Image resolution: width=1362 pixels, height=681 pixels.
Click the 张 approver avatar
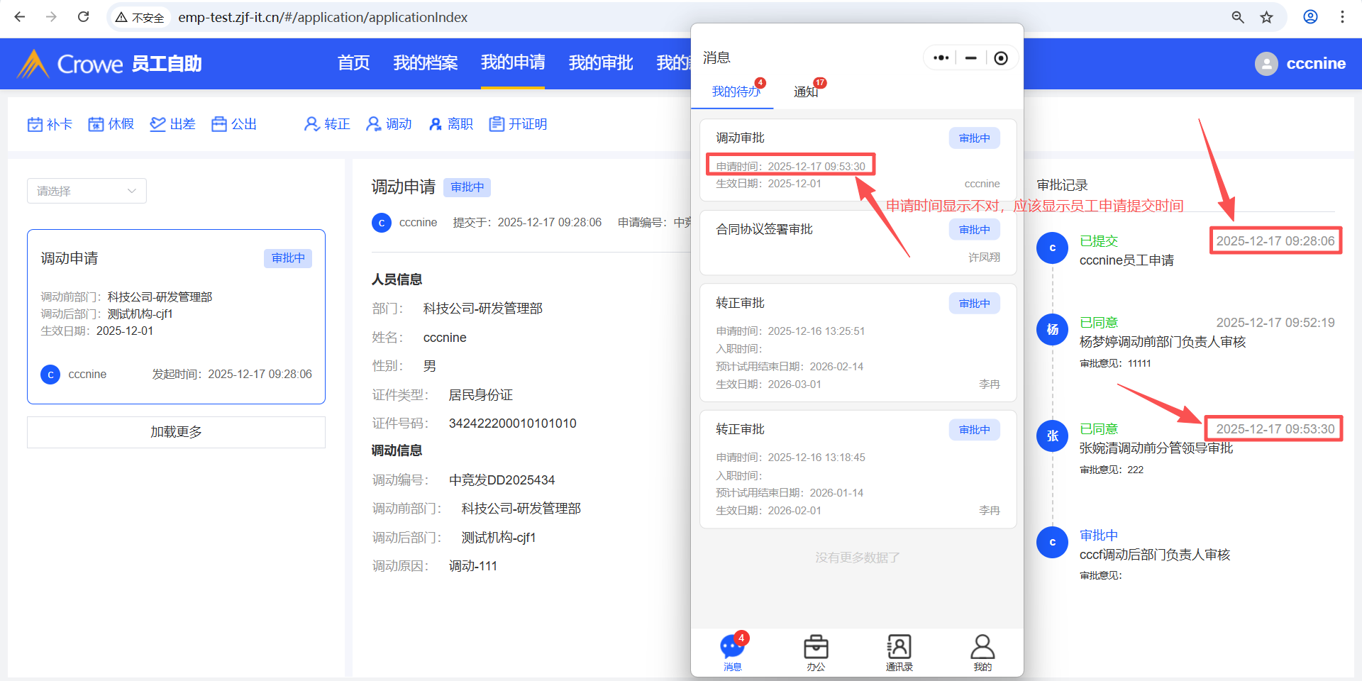tap(1053, 436)
